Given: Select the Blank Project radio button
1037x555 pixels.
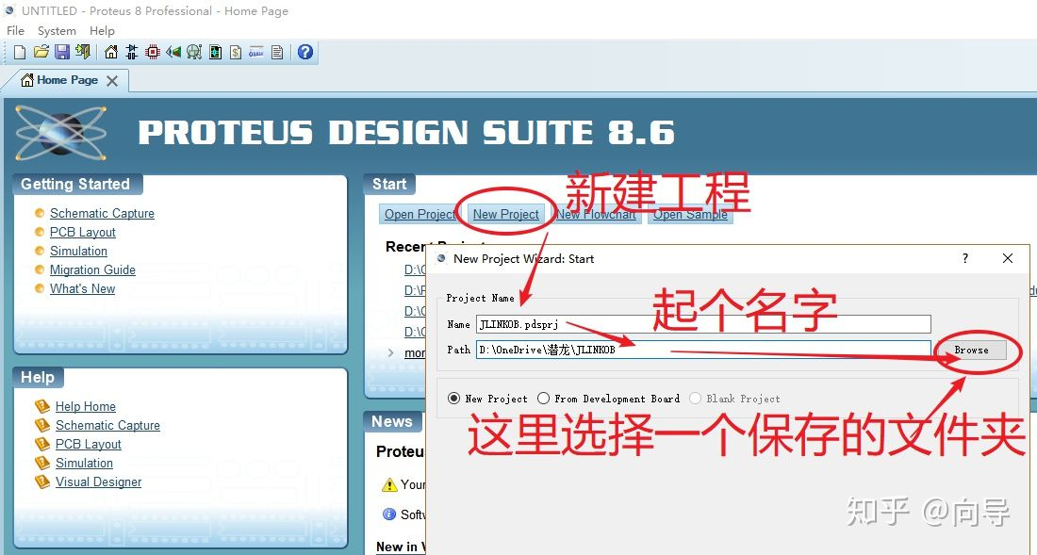Looking at the screenshot, I should [x=695, y=399].
